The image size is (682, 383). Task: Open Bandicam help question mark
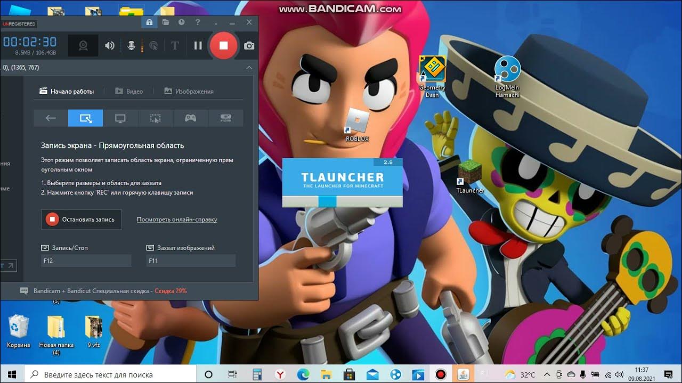tap(198, 22)
